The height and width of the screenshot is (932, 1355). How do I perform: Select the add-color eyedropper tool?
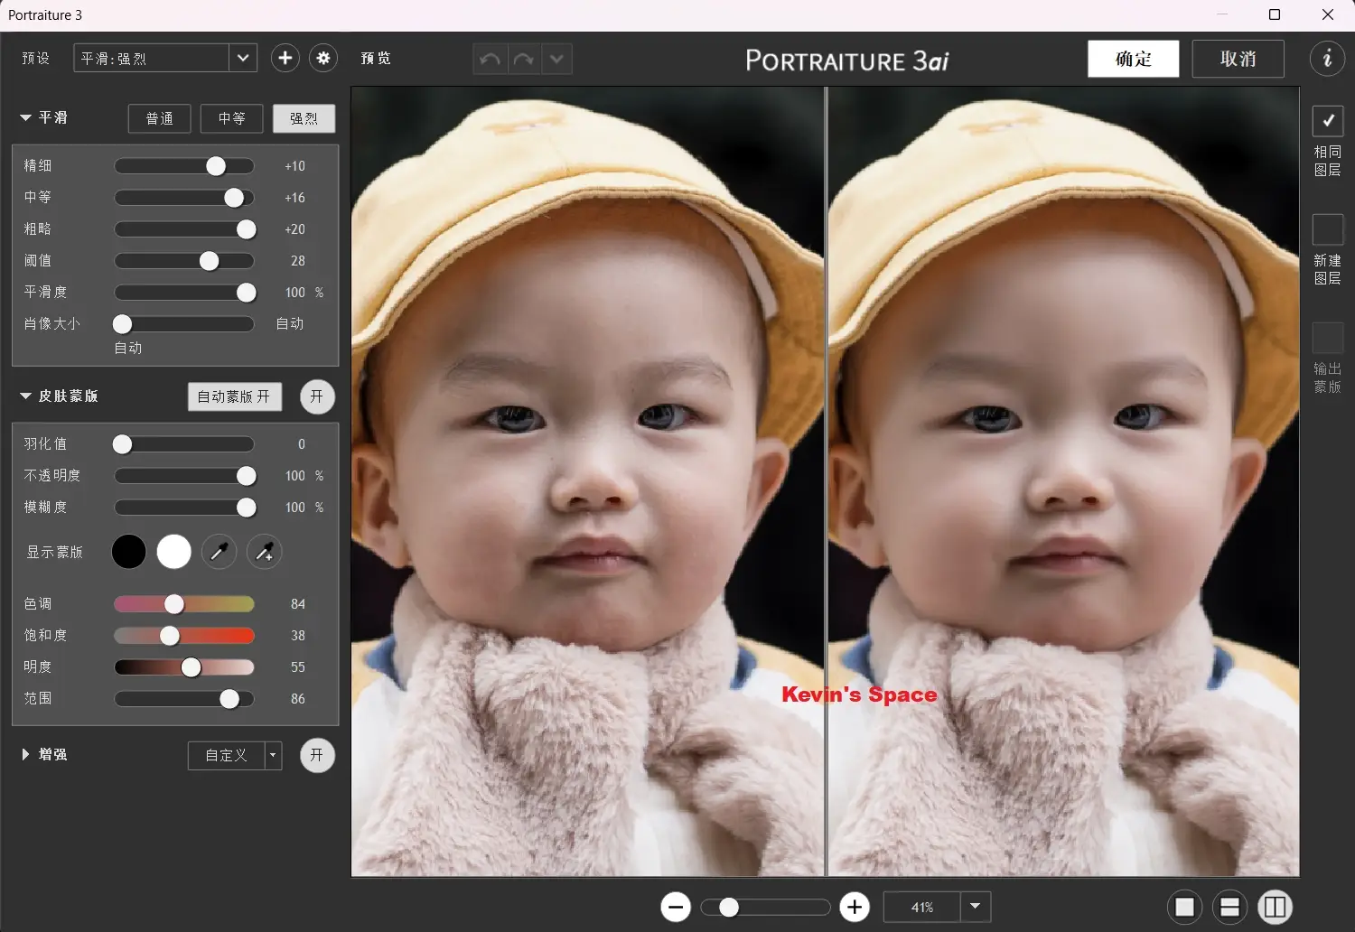(264, 552)
